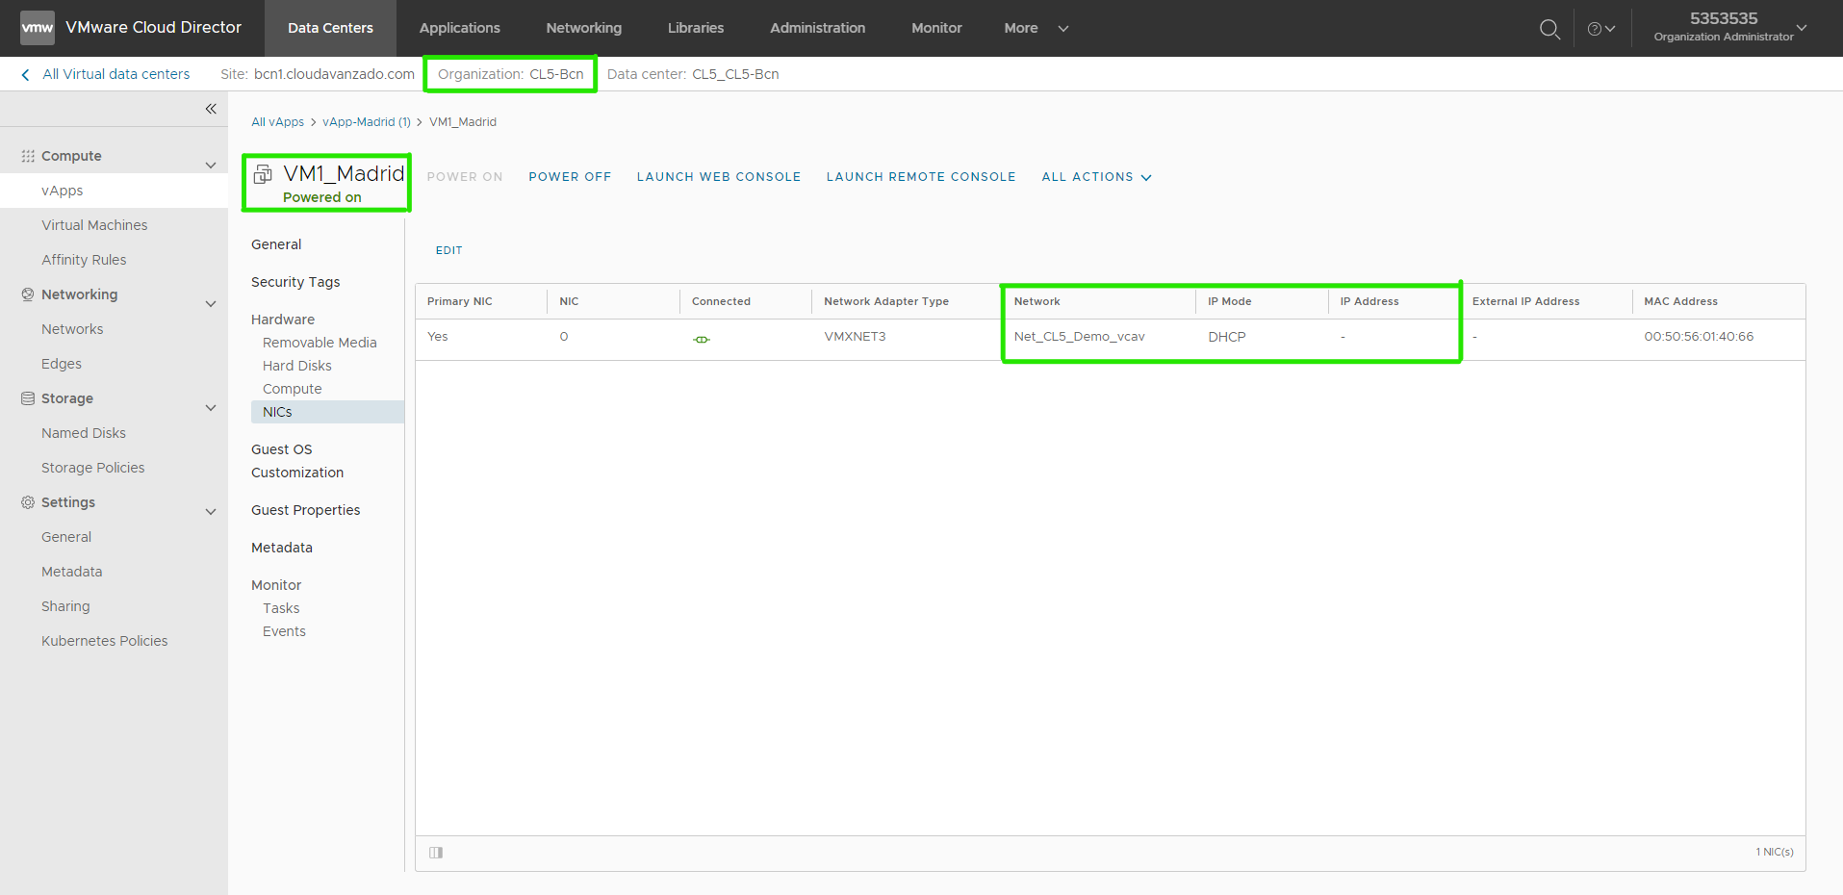Viewport: 1843px width, 895px height.
Task: Open the All vApps breadcrumb link
Action: [x=277, y=122]
